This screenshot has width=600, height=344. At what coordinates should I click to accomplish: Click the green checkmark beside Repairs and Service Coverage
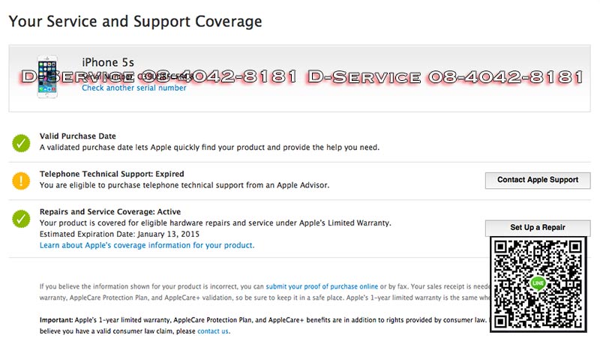click(x=20, y=218)
